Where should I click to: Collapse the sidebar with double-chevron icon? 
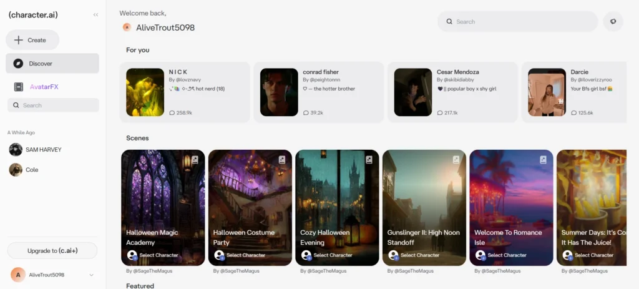[95, 15]
